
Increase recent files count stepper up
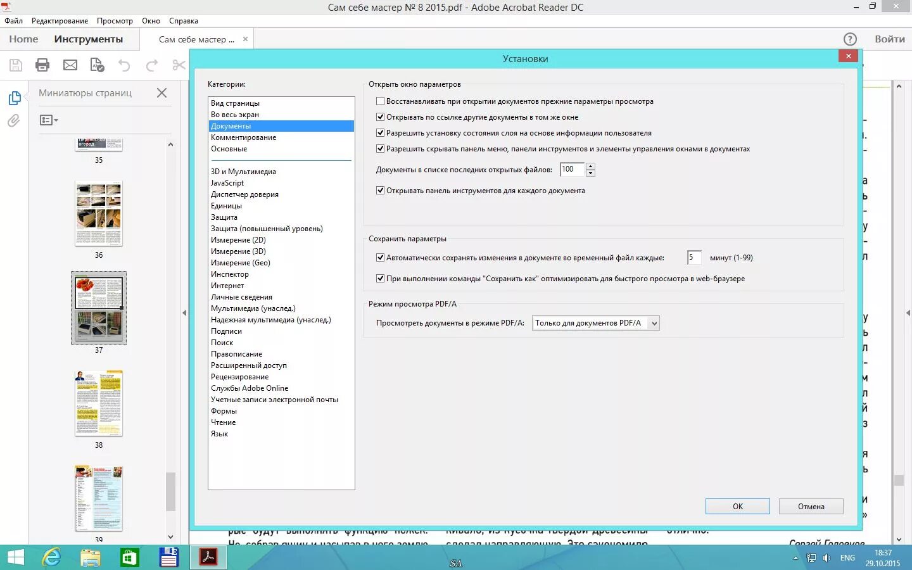point(590,166)
